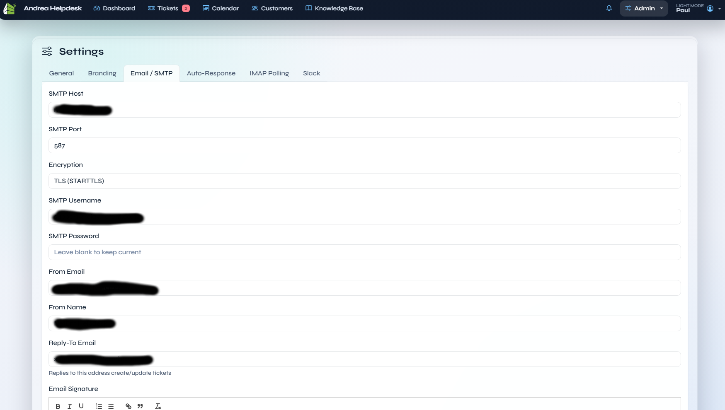
Task: Select the Slack settings tab
Action: pos(311,73)
